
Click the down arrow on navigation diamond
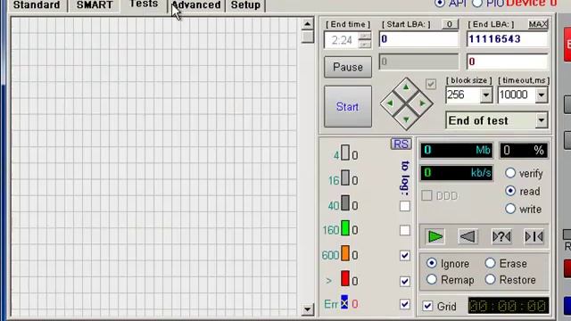pos(406,119)
